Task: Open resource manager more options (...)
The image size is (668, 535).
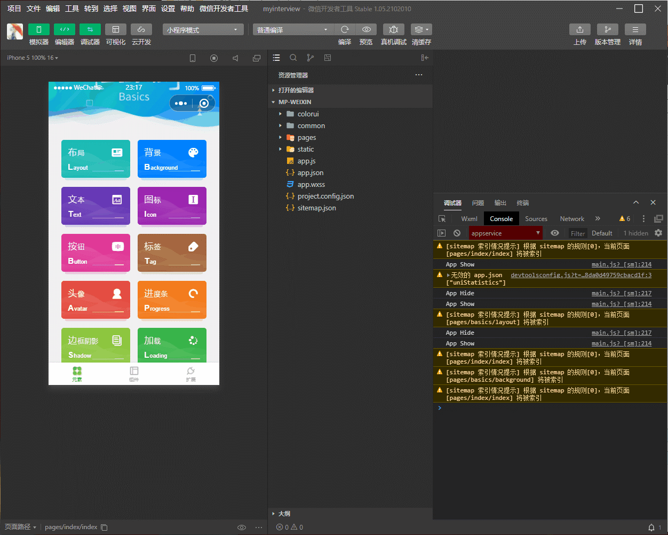Action: 419,75
